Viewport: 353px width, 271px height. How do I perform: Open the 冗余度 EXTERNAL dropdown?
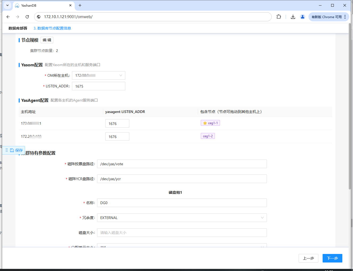tap(182, 218)
